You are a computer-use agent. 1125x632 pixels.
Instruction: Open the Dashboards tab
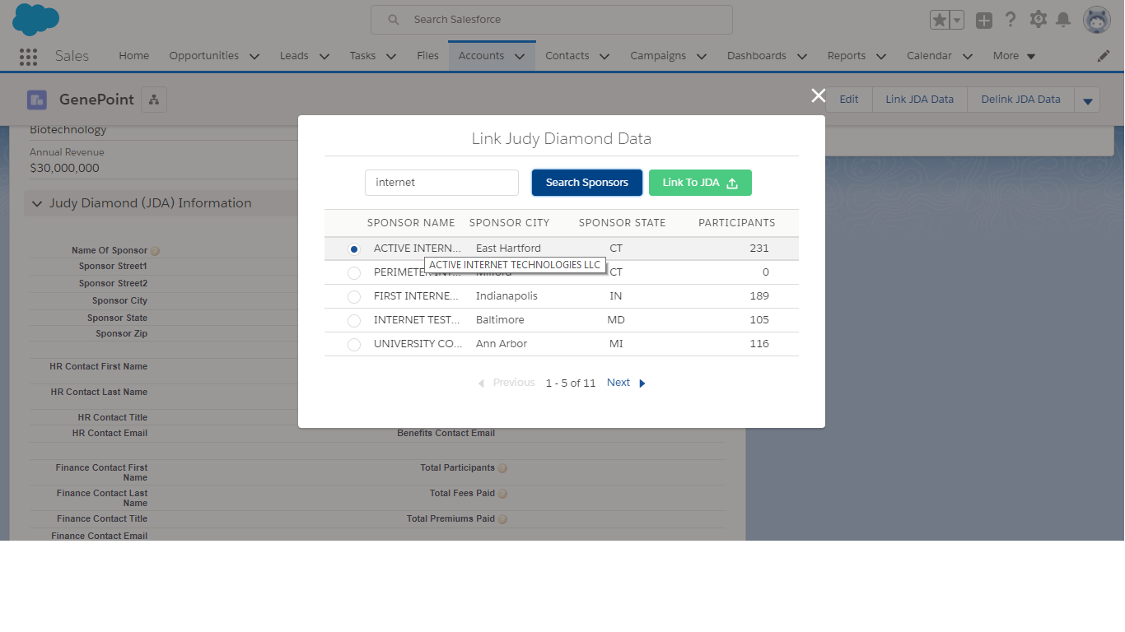(x=756, y=56)
